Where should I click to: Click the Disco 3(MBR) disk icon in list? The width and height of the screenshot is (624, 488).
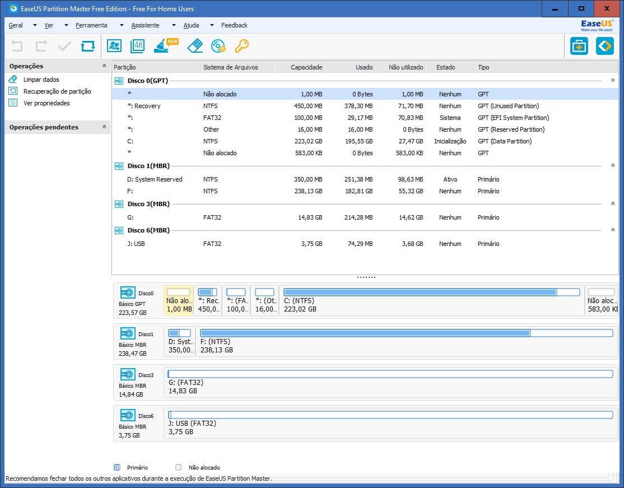(119, 204)
